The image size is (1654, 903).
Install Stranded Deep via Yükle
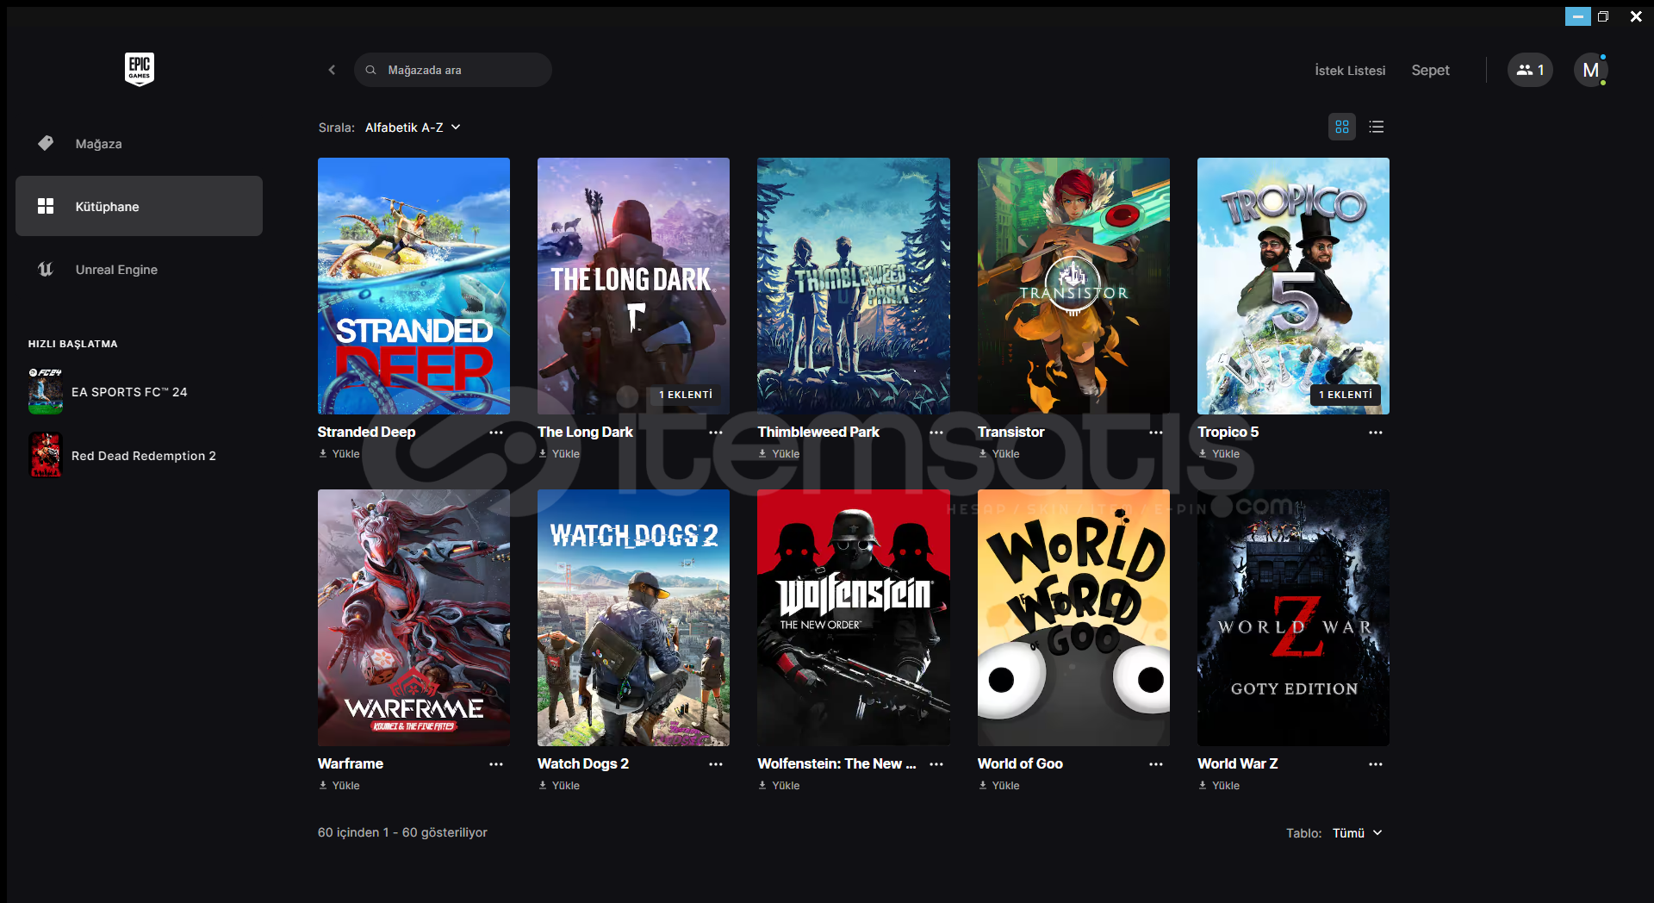click(x=339, y=454)
